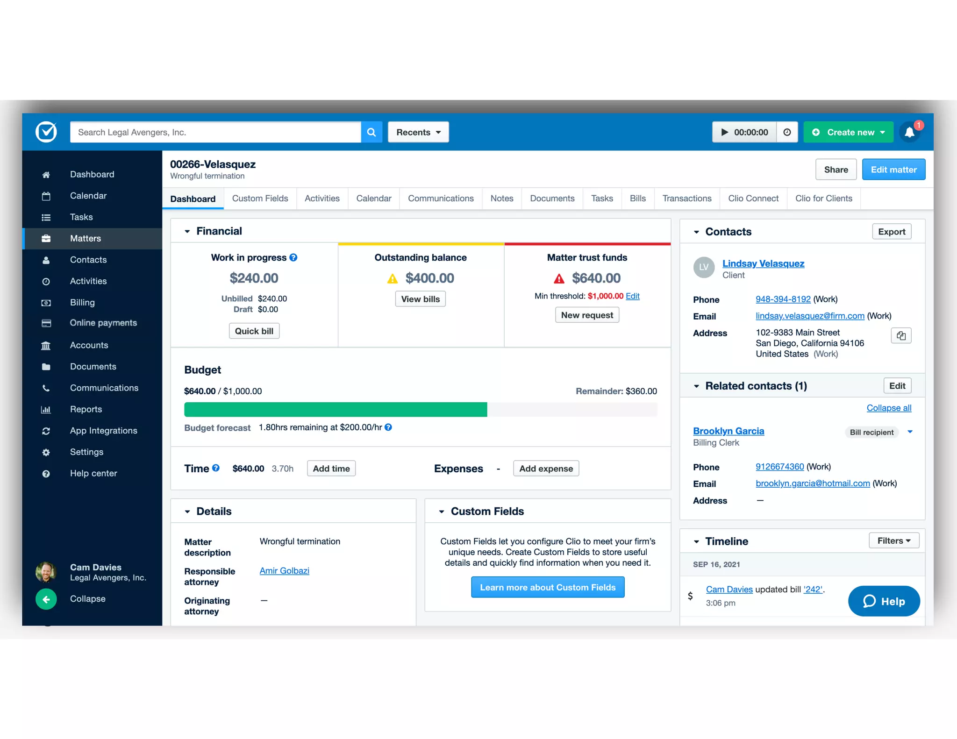This screenshot has height=739, width=957.
Task: Click in the search input field
Action: pyautogui.click(x=215, y=132)
